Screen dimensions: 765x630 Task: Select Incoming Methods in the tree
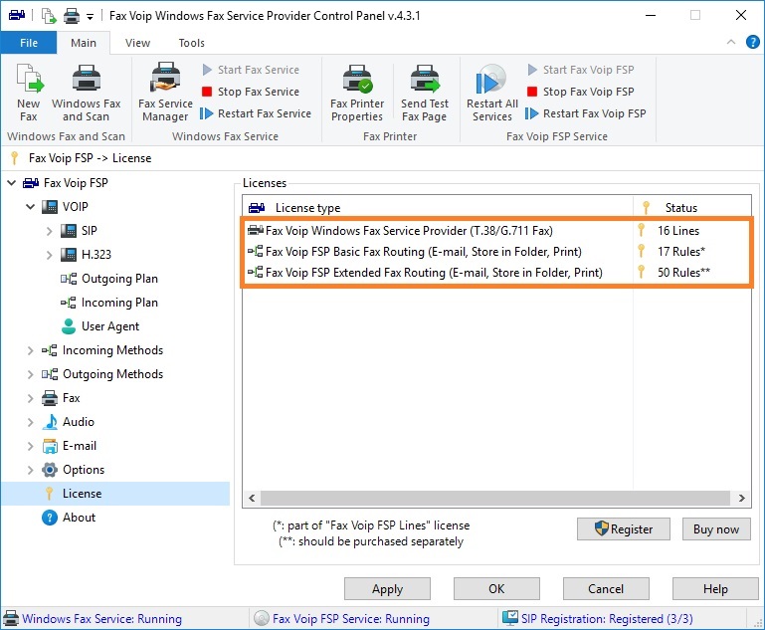tap(102, 350)
